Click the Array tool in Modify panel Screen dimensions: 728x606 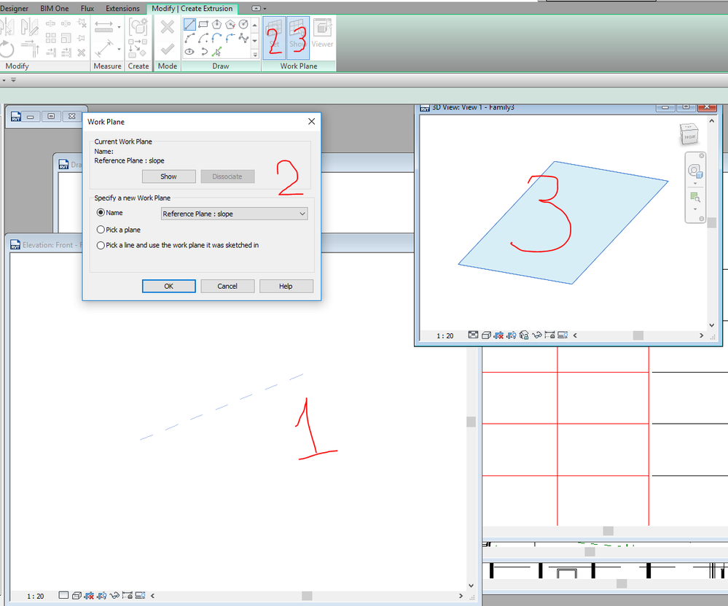(50, 38)
